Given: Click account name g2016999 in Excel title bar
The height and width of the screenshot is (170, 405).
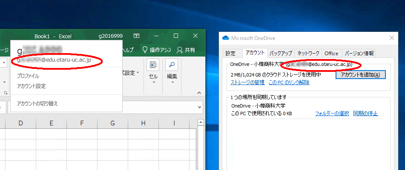Looking at the screenshot, I should (110, 36).
